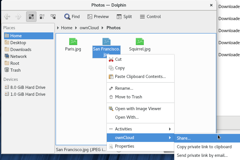Click the 1.0 GiB drive icon
Viewport: 240px width, 160px height.
[x=7, y=94]
